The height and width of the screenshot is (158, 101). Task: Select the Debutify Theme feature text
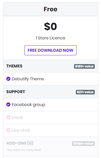pos(28,79)
